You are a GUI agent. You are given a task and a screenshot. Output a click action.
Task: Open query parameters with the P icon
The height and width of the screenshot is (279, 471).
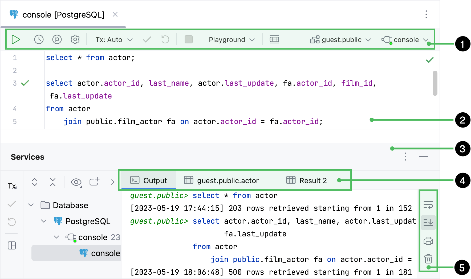pyautogui.click(x=56, y=39)
